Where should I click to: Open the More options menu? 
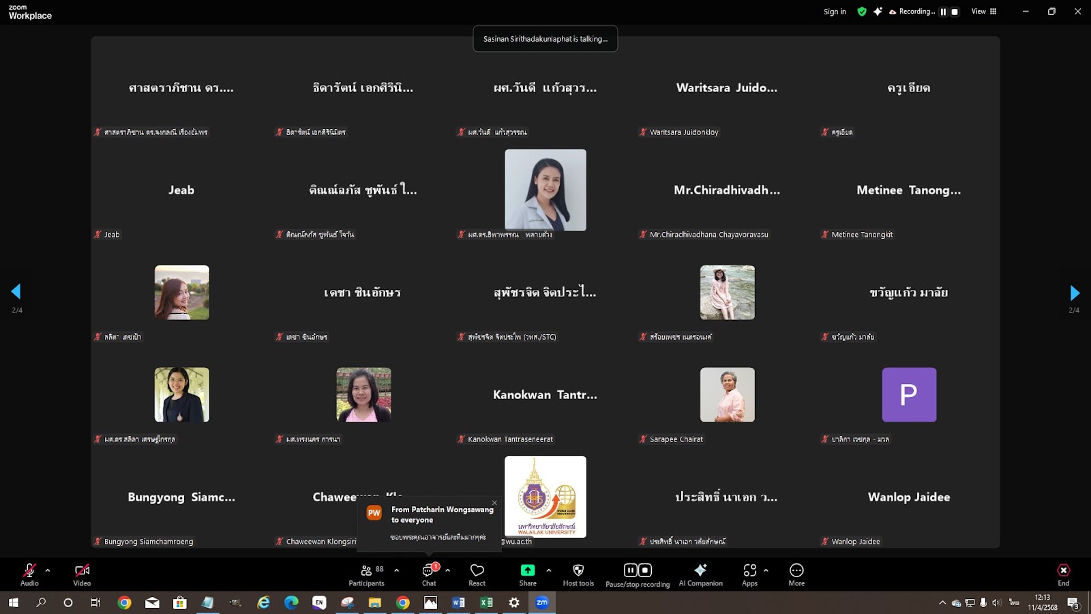796,574
